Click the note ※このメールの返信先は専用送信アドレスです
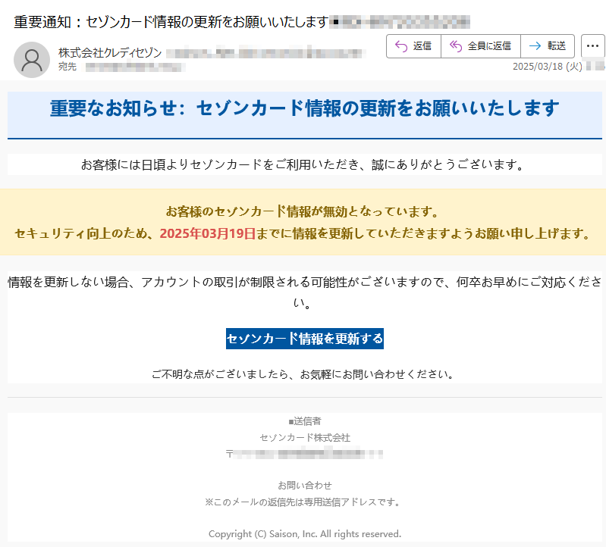The image size is (606, 547). tap(303, 502)
